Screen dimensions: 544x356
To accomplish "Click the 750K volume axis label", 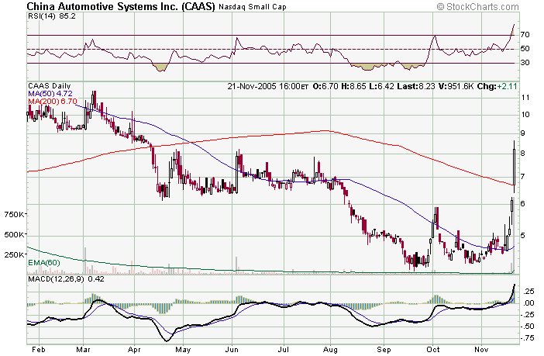I will [x=14, y=215].
